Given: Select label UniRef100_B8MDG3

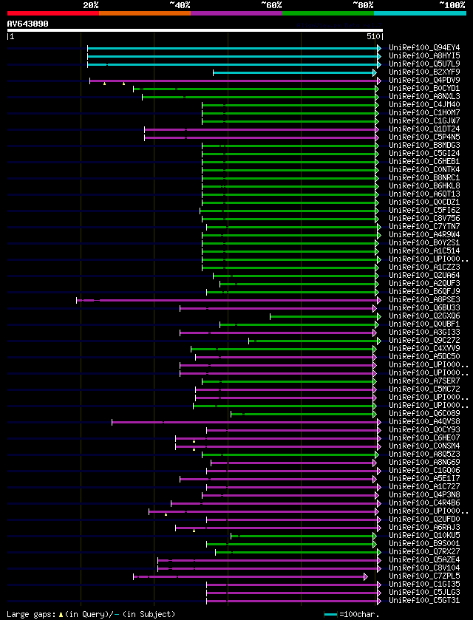Looking at the screenshot, I should pyautogui.click(x=424, y=146).
